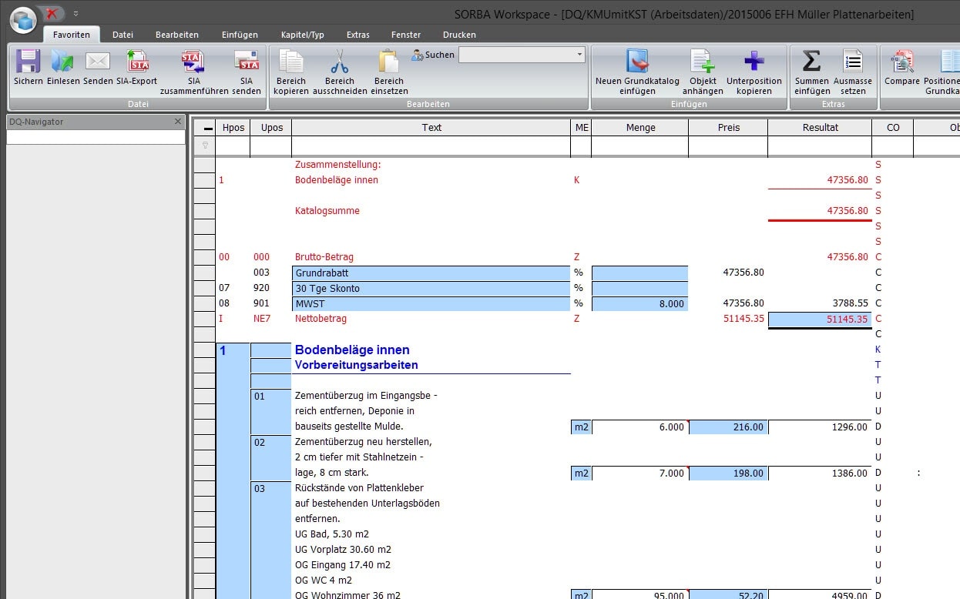Open the Datei ribbon tab
Viewport: 960px width, 599px height.
[123, 35]
